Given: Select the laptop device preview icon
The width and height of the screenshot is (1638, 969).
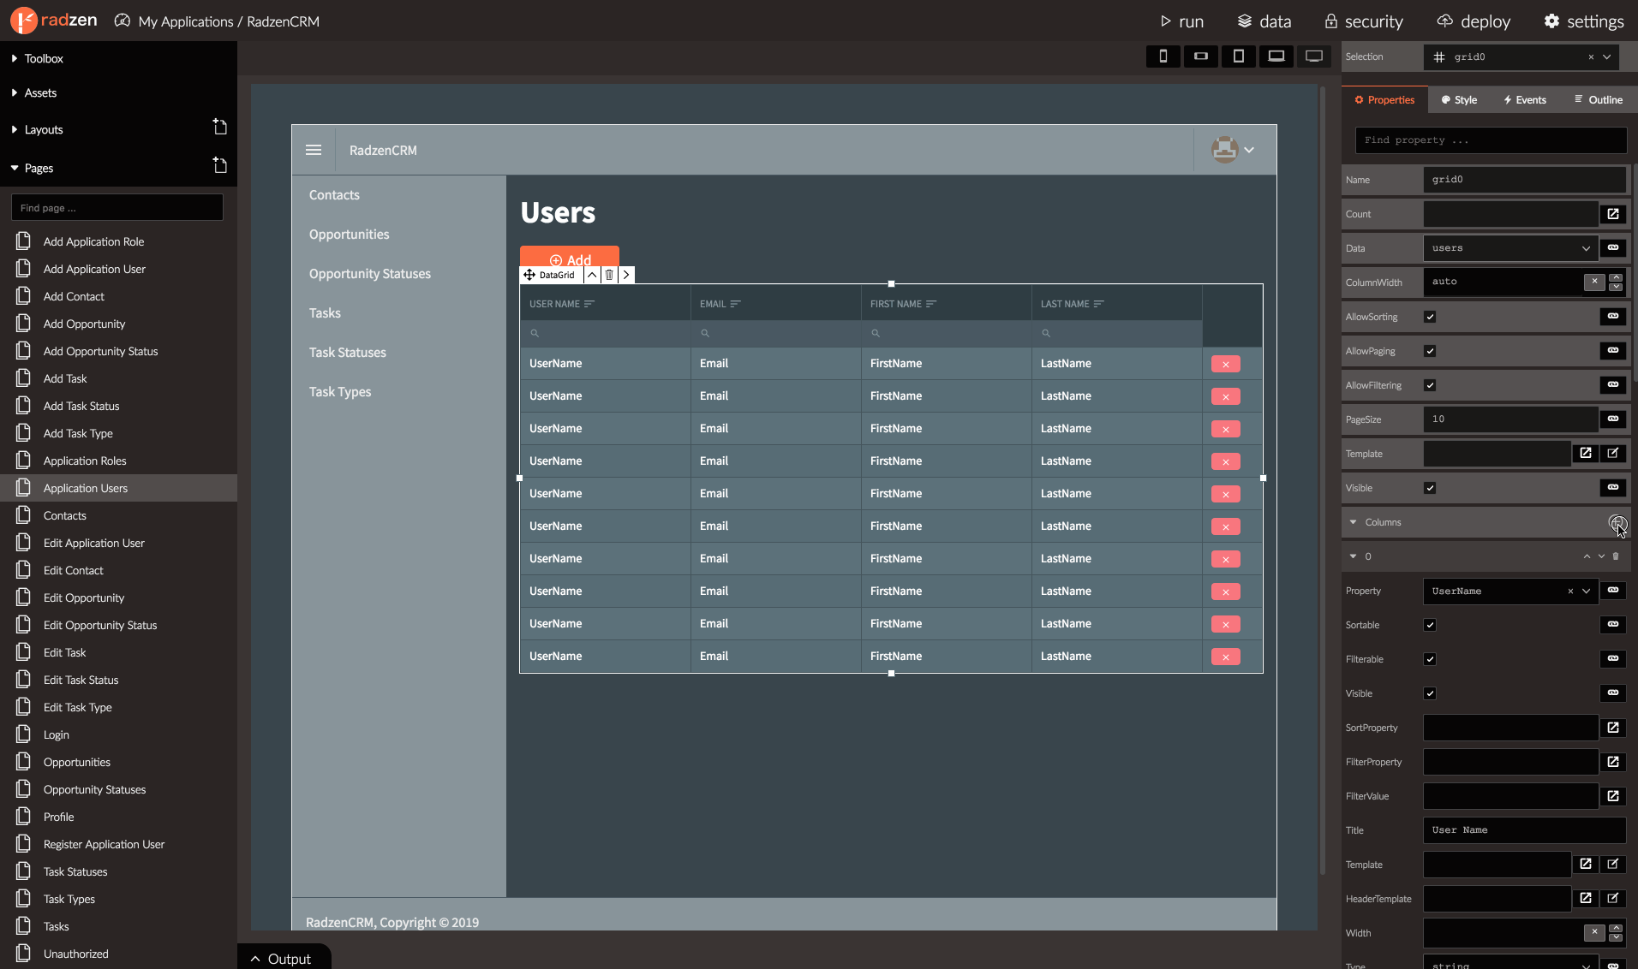Looking at the screenshot, I should point(1276,56).
